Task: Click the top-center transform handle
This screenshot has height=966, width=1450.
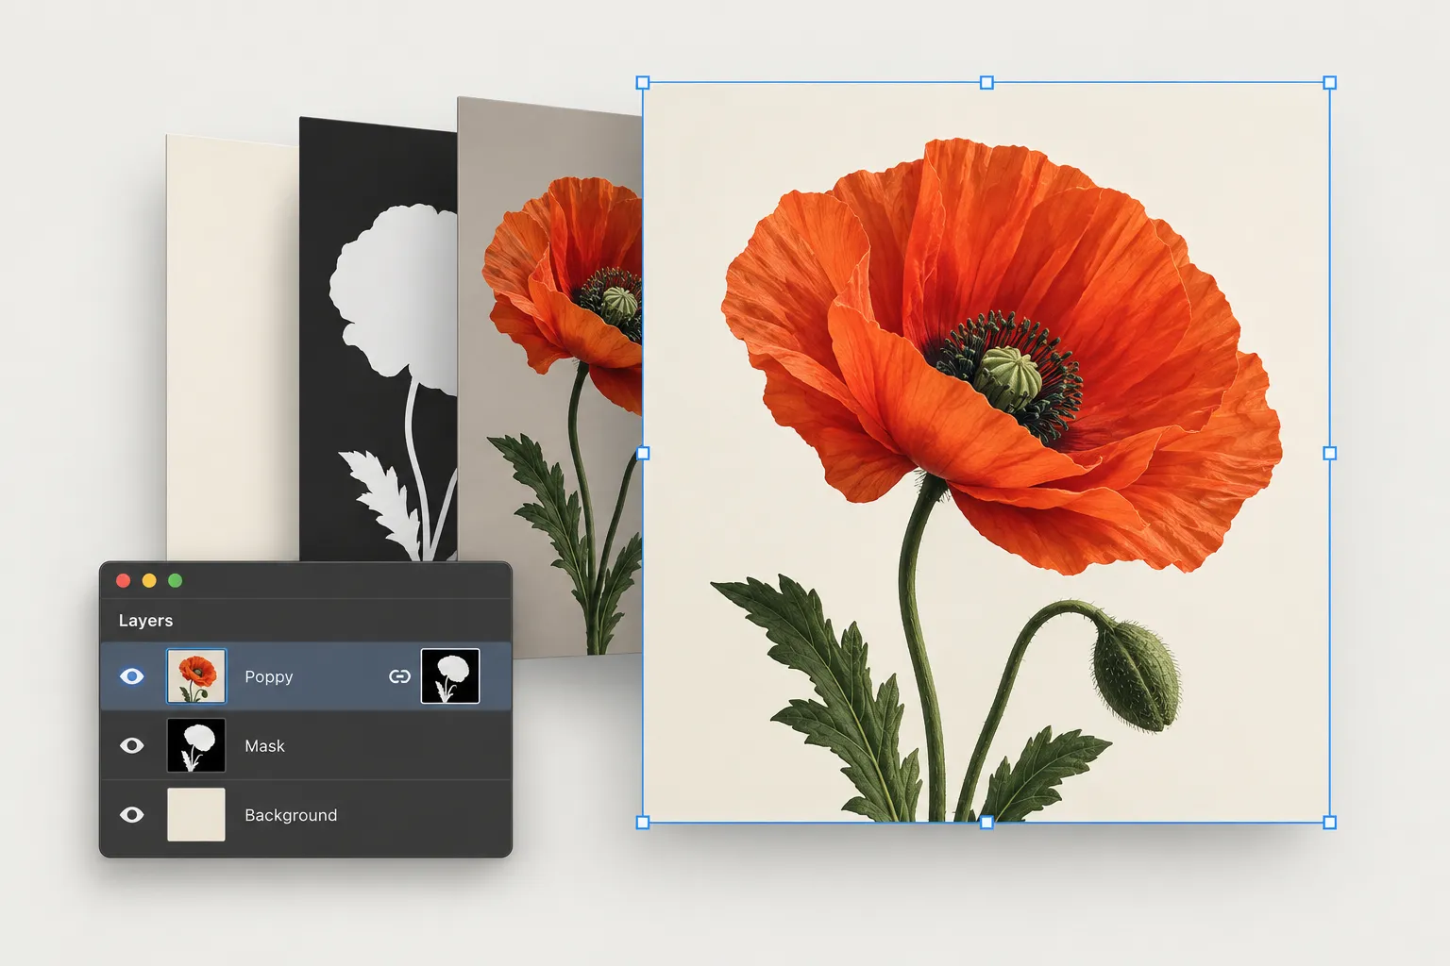Action: coord(986,83)
